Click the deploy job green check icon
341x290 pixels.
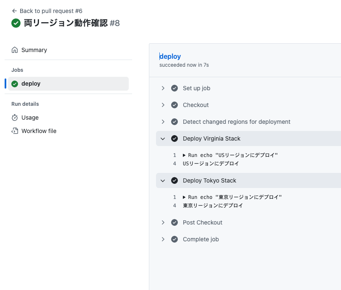coord(15,84)
